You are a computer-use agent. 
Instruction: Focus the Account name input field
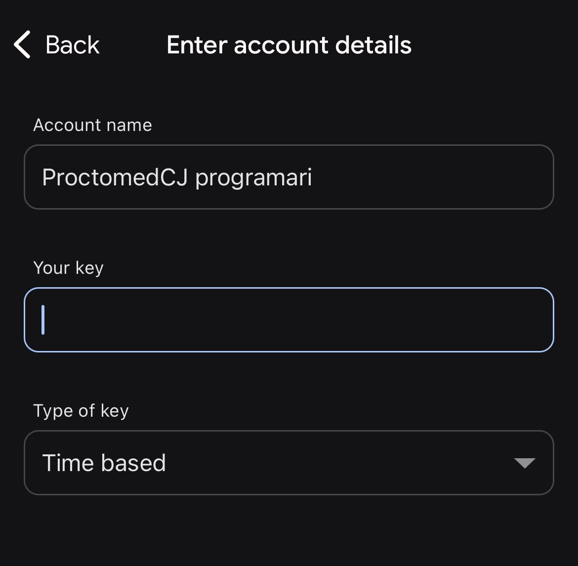pos(289,177)
